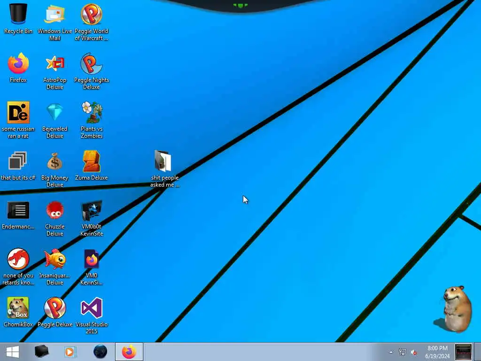This screenshot has width=481, height=361.
Task: Select Big Money Deluxe money bag icon
Action: pyautogui.click(x=54, y=169)
